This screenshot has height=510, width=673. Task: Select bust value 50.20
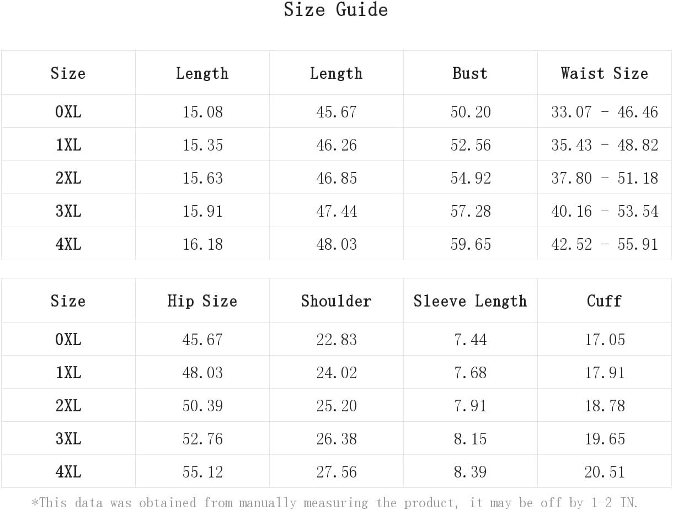[x=471, y=112]
